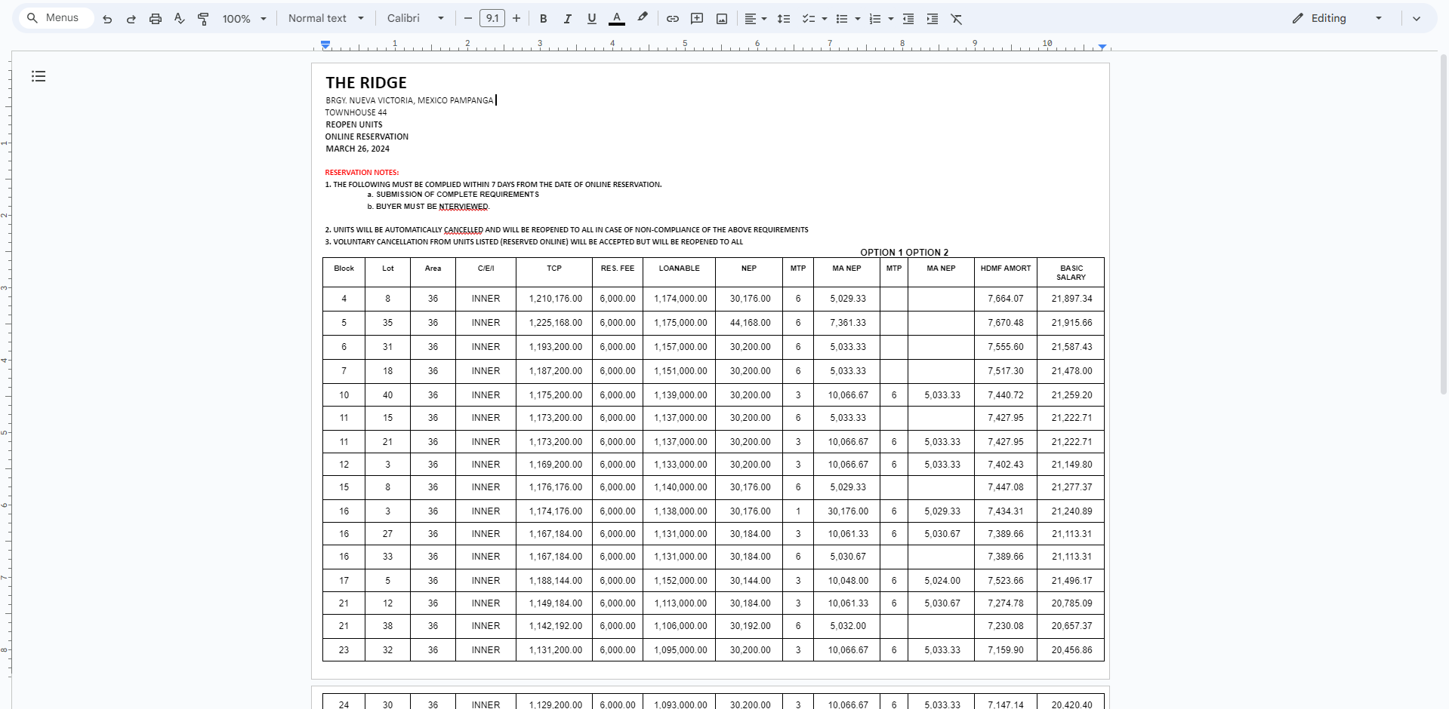
Task: Toggle italic formatting
Action: pos(568,19)
